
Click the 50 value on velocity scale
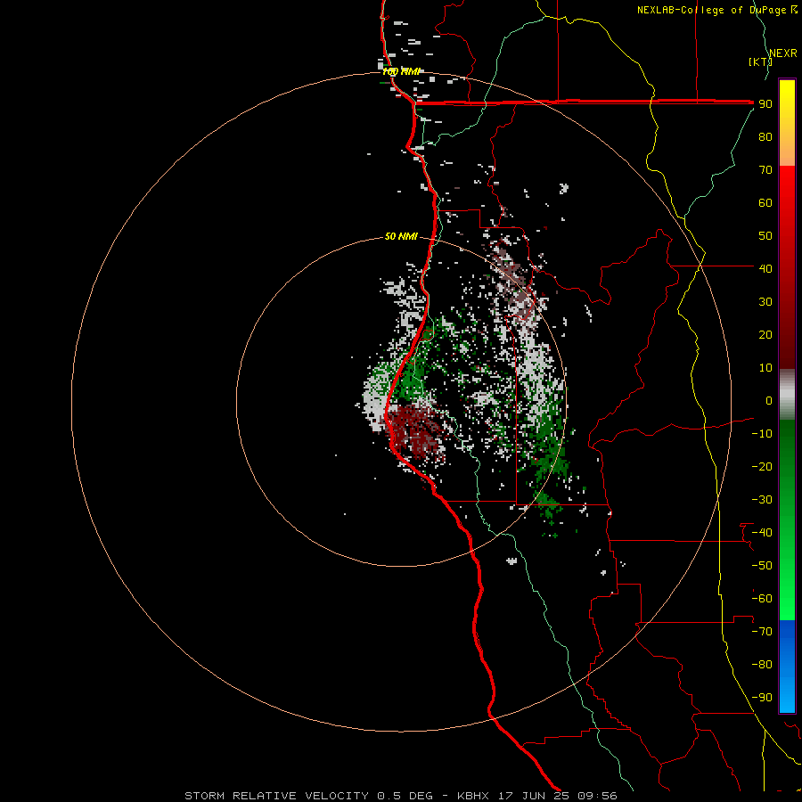[x=765, y=236]
